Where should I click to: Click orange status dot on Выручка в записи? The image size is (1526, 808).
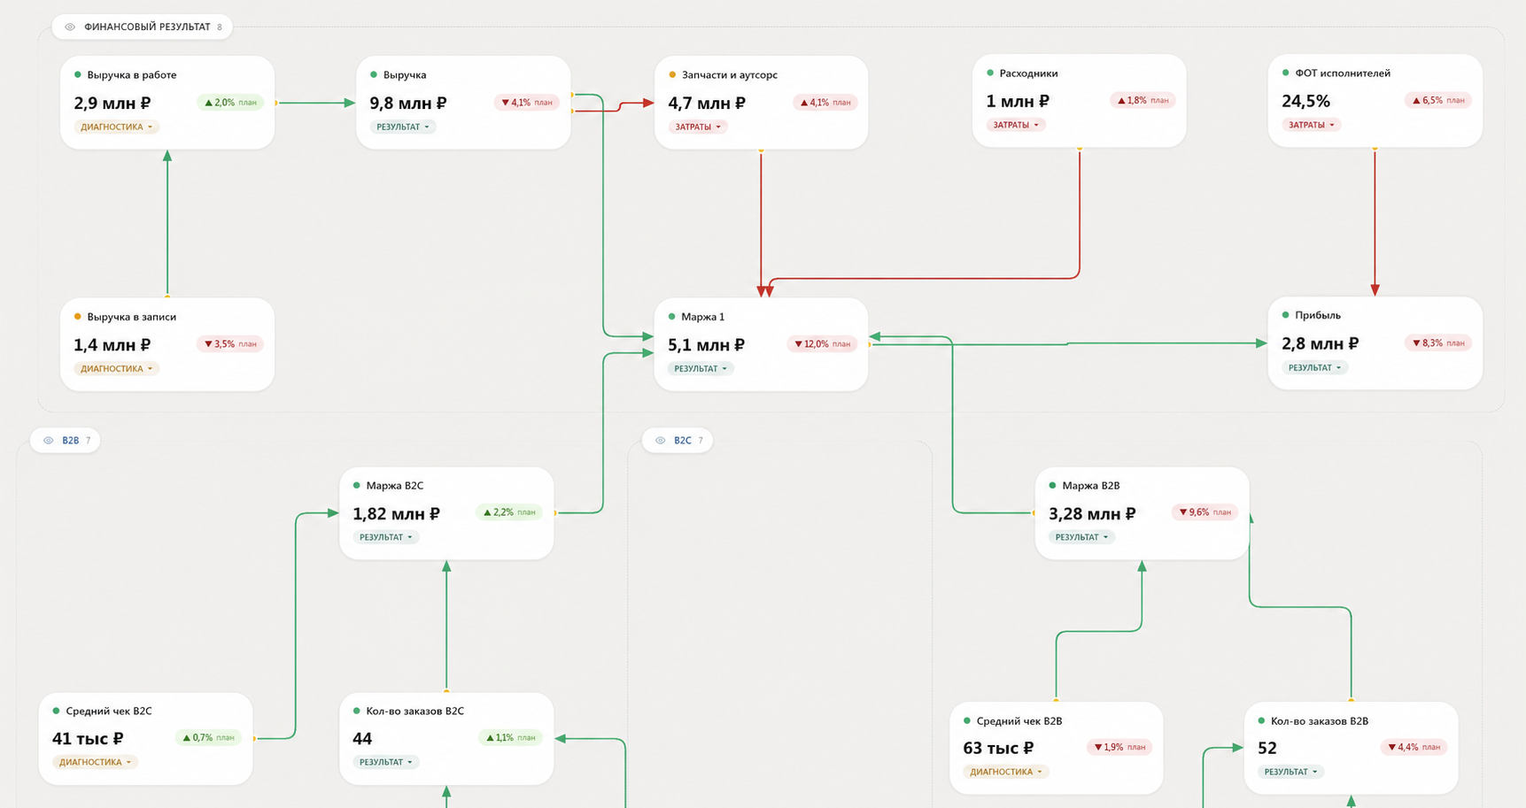(x=78, y=317)
